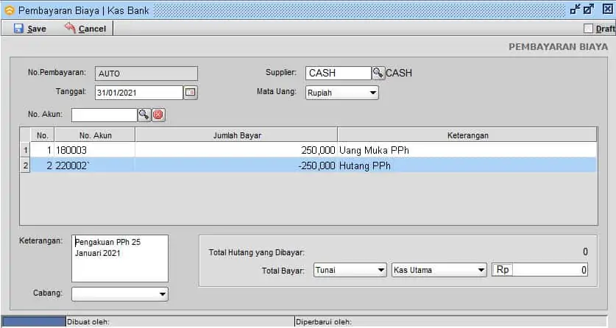Click the 250,000 amount in row 1
616x328 pixels.
click(236, 150)
